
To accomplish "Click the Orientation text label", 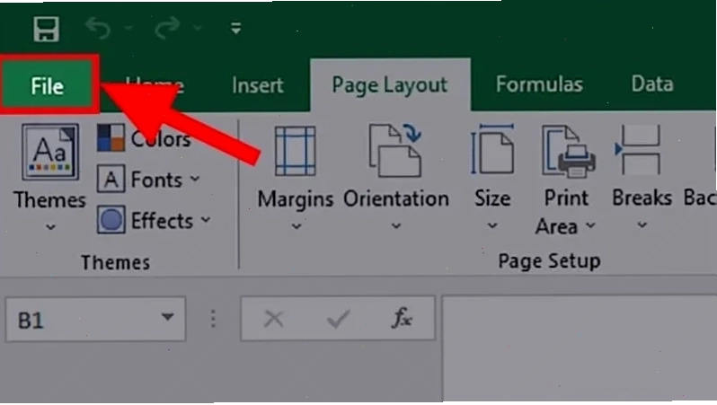I will [x=396, y=198].
